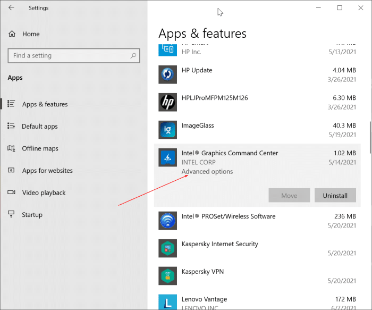Open Startup settings page
Image resolution: width=372 pixels, height=310 pixels.
(32, 215)
